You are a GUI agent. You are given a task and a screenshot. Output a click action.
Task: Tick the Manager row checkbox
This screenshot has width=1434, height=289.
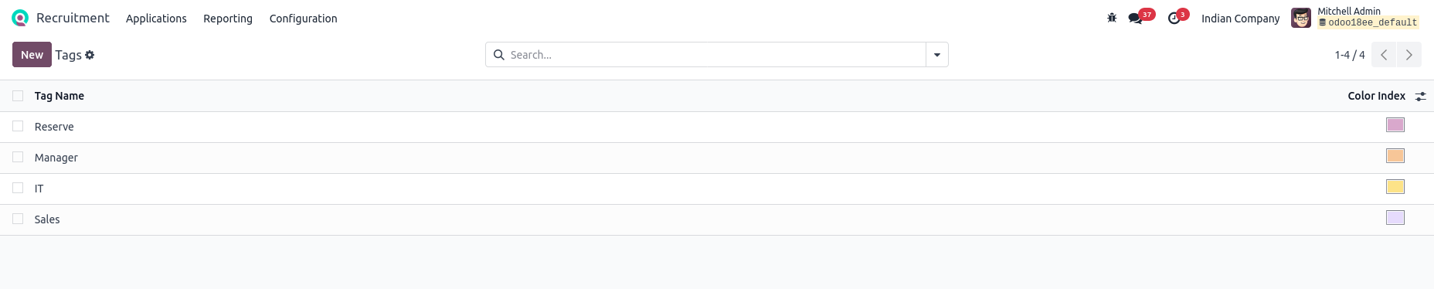(18, 157)
